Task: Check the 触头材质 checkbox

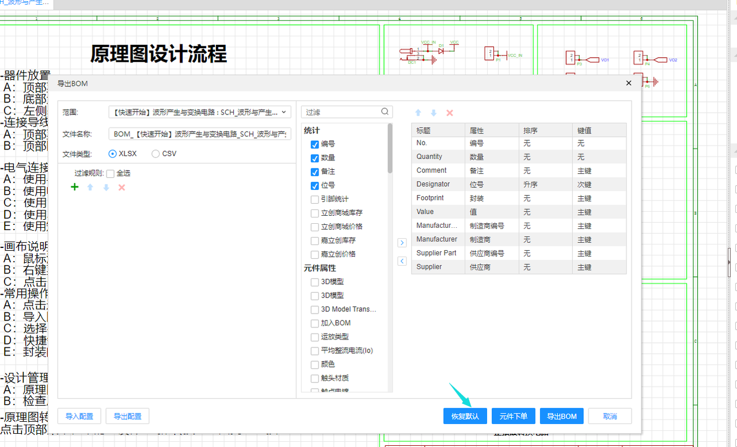Action: (x=315, y=379)
